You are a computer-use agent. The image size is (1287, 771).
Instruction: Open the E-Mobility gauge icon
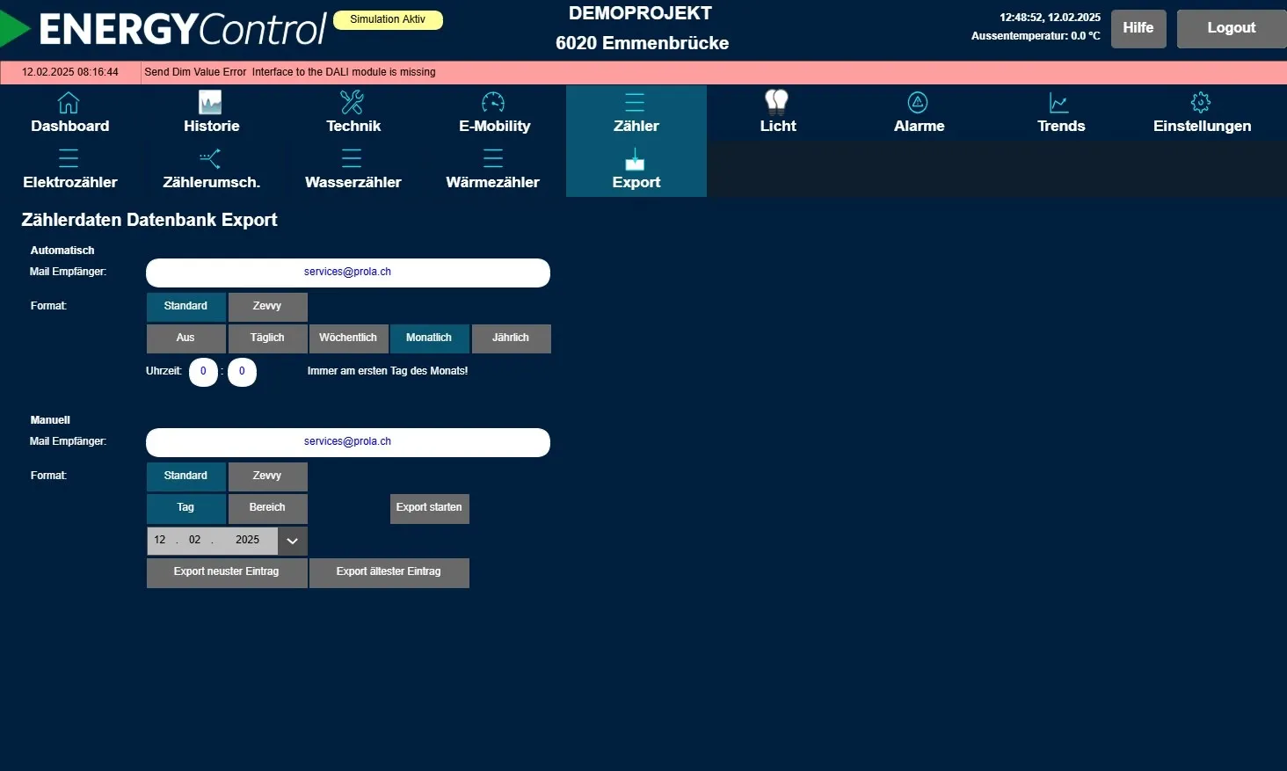(x=493, y=103)
